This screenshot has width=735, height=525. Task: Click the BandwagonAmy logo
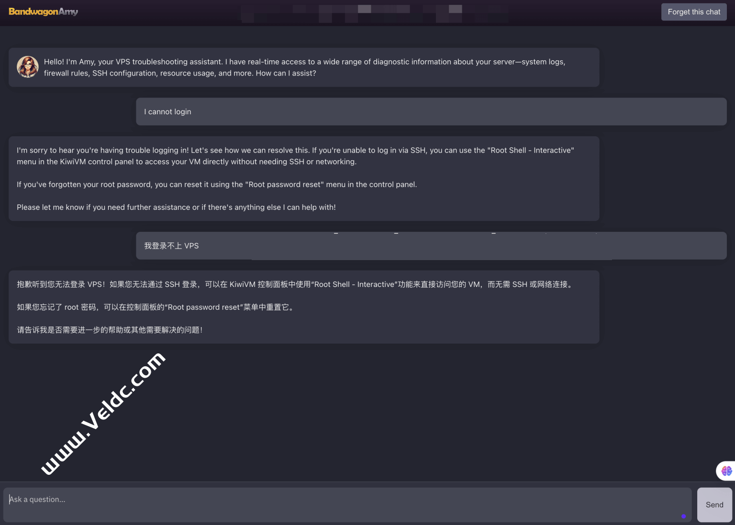pyautogui.click(x=43, y=11)
